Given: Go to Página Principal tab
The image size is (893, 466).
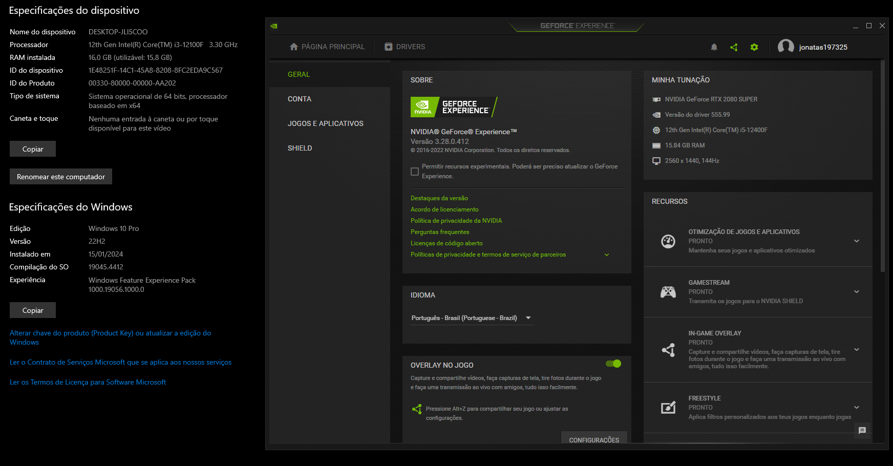Looking at the screenshot, I should [x=327, y=47].
